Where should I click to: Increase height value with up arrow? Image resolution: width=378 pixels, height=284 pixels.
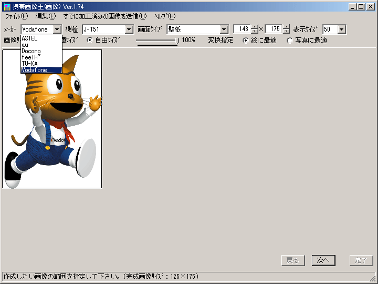[x=286, y=27]
